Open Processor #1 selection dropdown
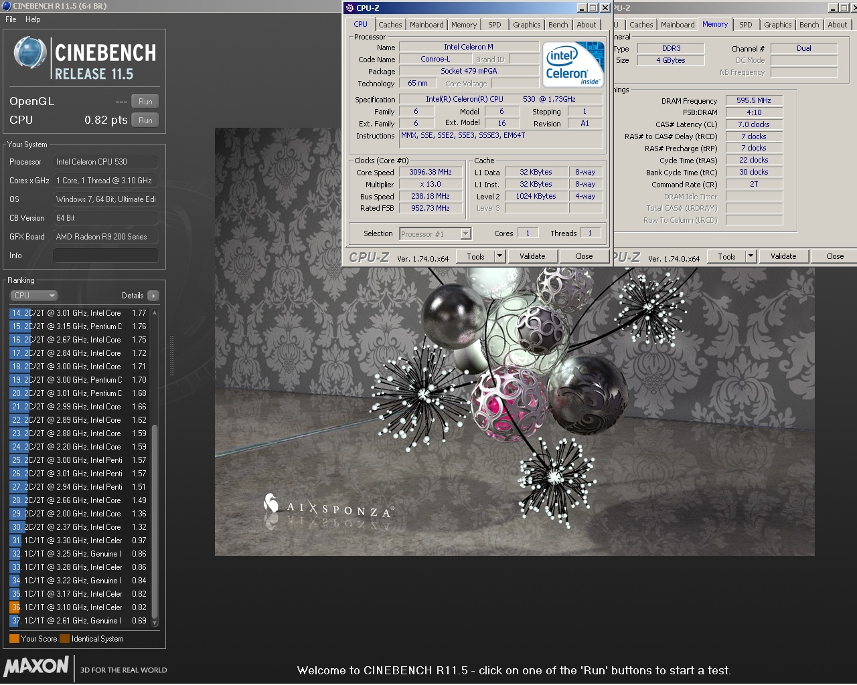Screen dimensions: 857x685 point(436,233)
